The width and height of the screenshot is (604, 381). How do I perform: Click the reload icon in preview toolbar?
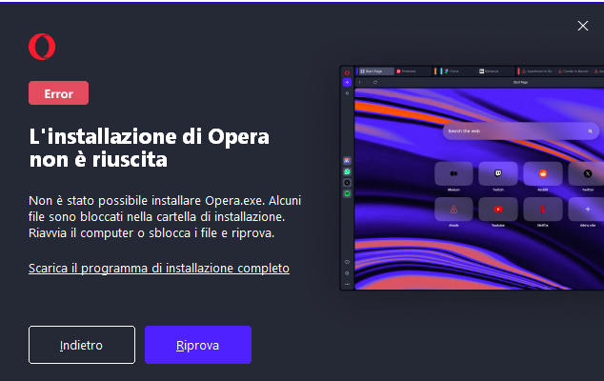click(375, 82)
